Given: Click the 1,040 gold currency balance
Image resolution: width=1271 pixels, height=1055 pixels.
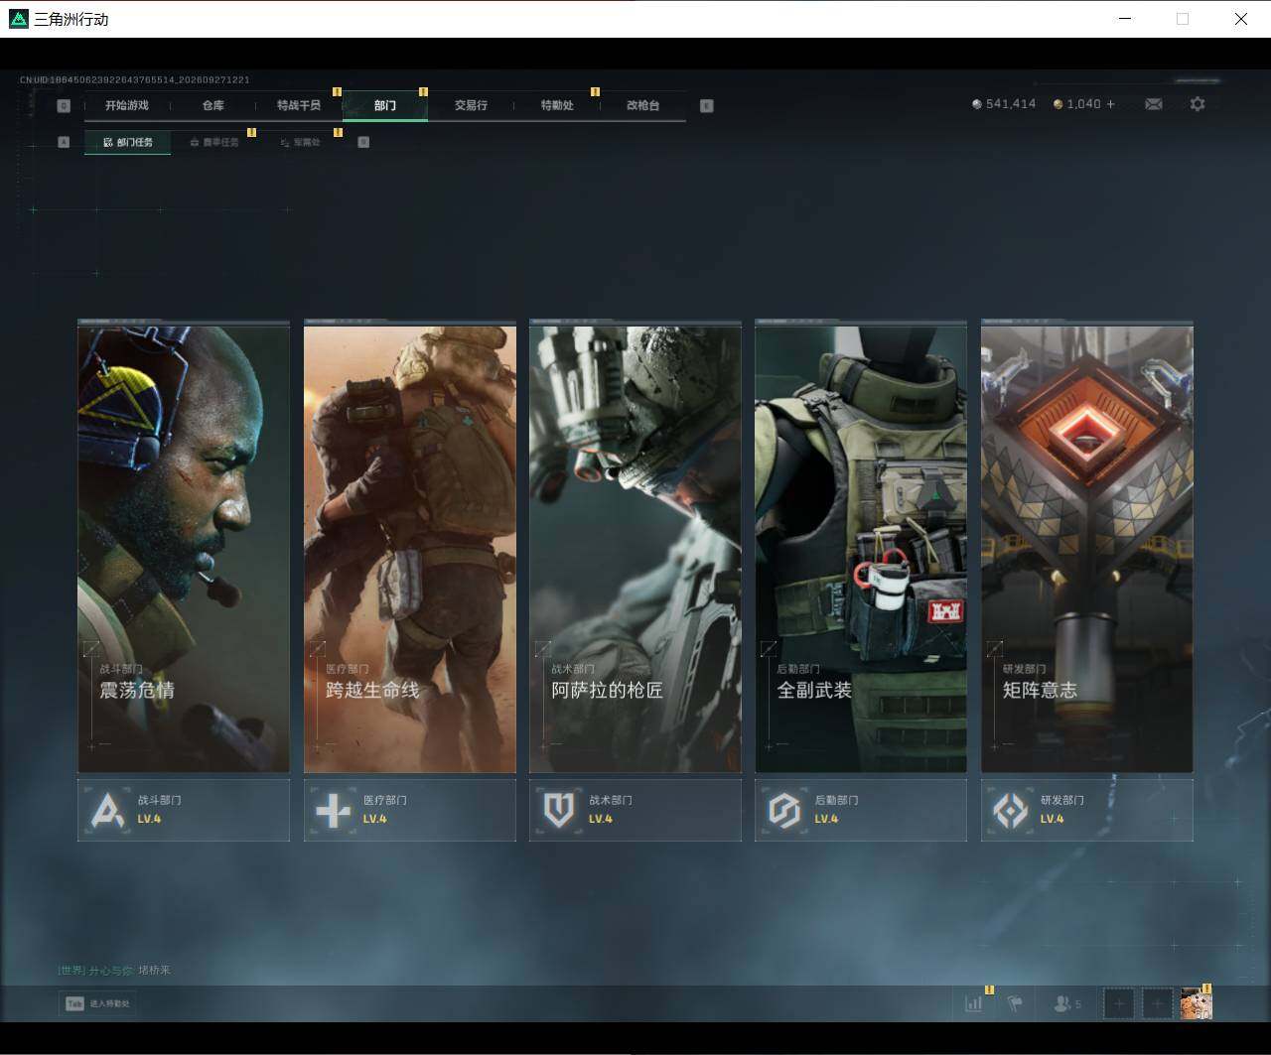Looking at the screenshot, I should (x=1084, y=104).
